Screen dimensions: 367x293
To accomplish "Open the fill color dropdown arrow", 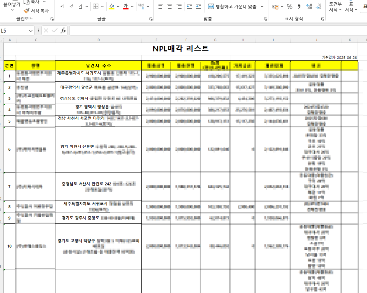I will (118, 7).
